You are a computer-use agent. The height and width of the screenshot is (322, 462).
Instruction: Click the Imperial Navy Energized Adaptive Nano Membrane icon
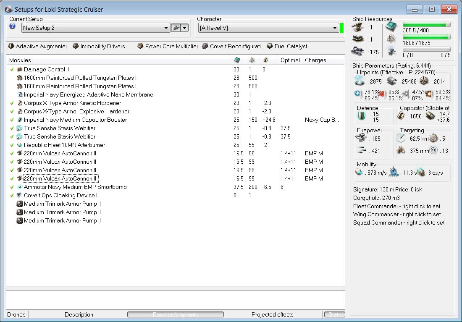click(19, 94)
